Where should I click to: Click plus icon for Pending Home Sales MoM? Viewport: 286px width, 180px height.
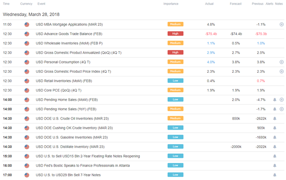coord(281,100)
